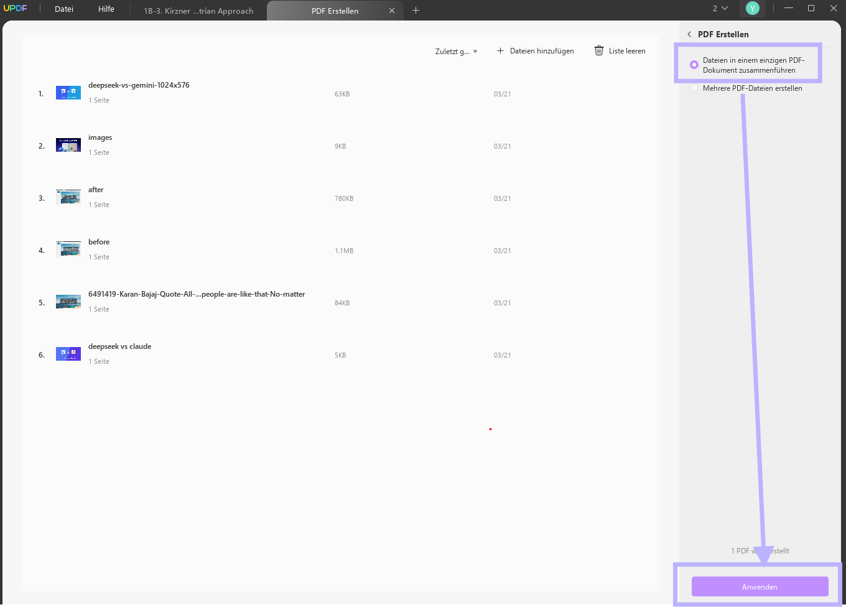Select Mehrere PDF-Dateien erstellen option
The width and height of the screenshot is (846, 607).
[x=746, y=88]
